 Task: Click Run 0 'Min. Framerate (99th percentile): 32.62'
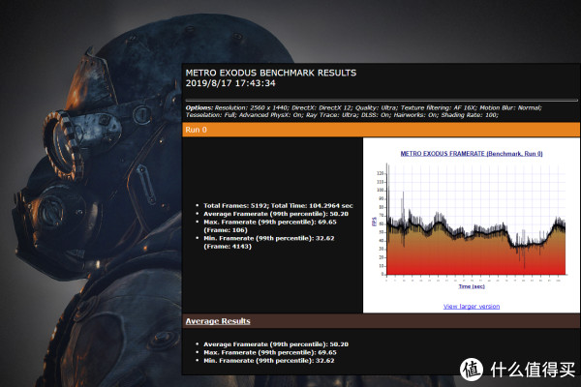point(269,238)
